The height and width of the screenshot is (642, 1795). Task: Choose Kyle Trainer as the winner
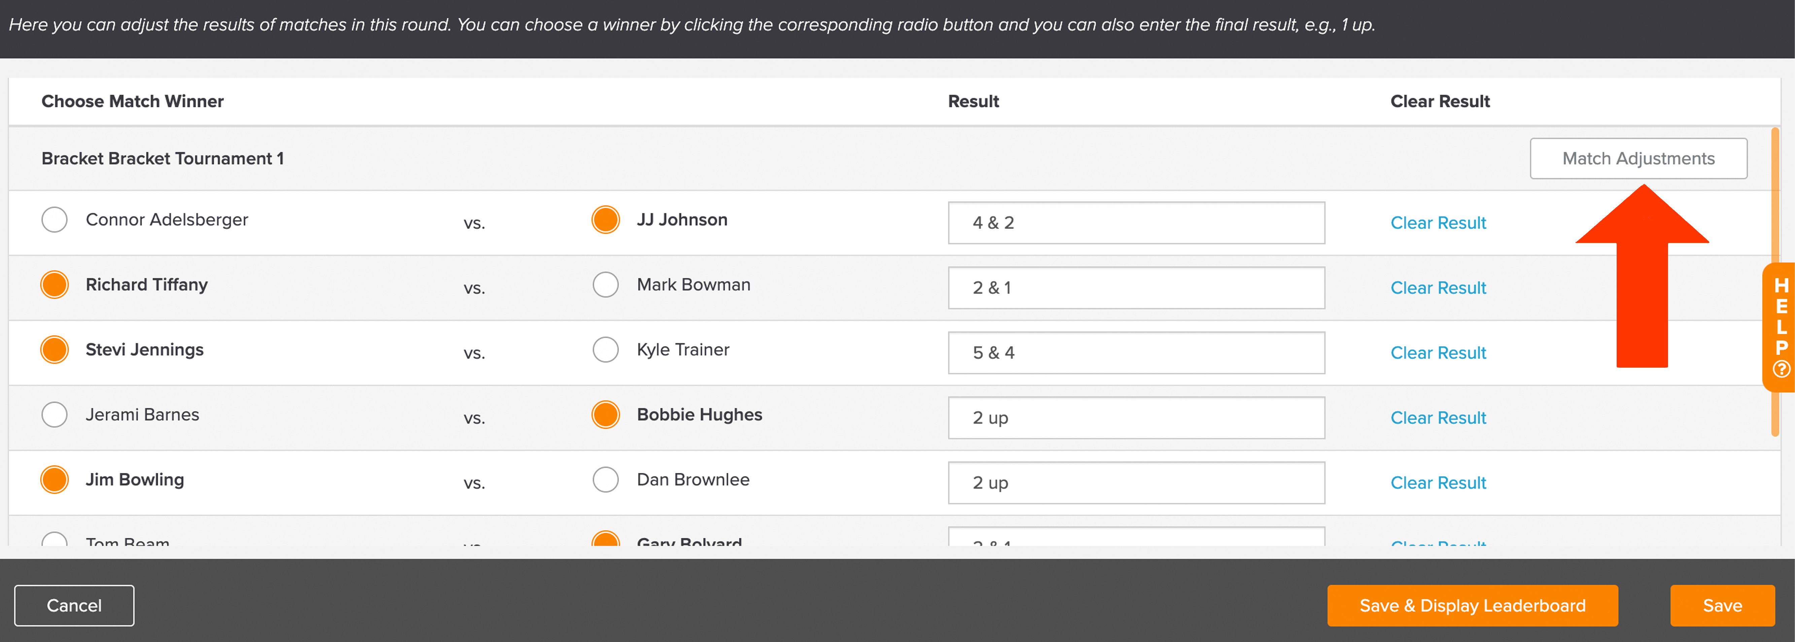[606, 350]
